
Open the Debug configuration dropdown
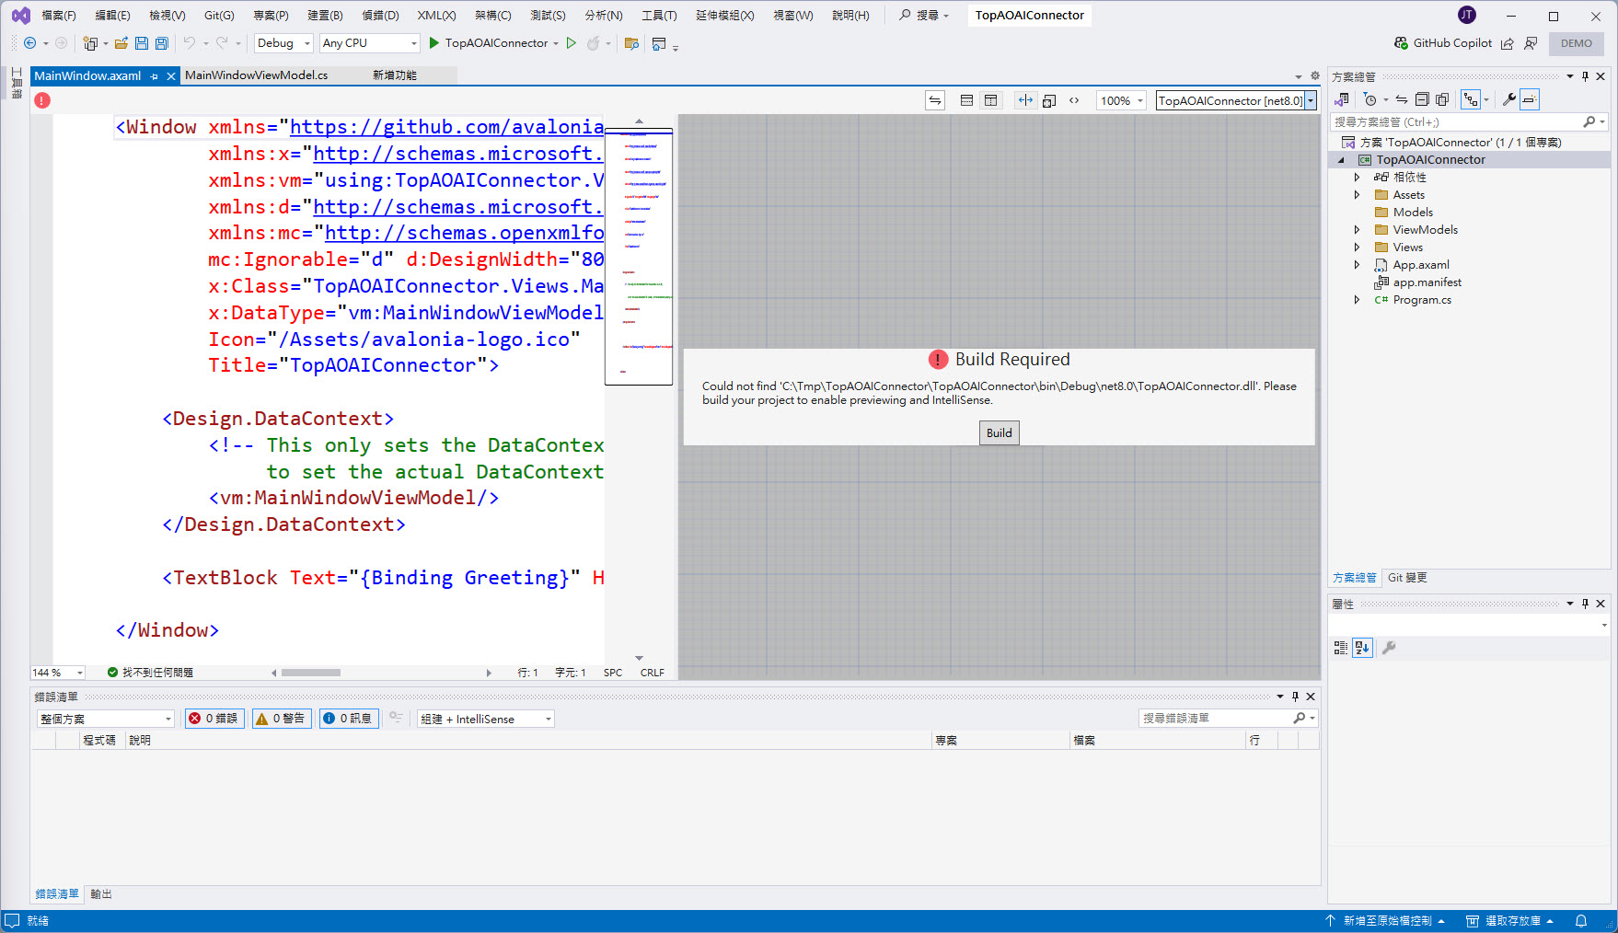283,43
